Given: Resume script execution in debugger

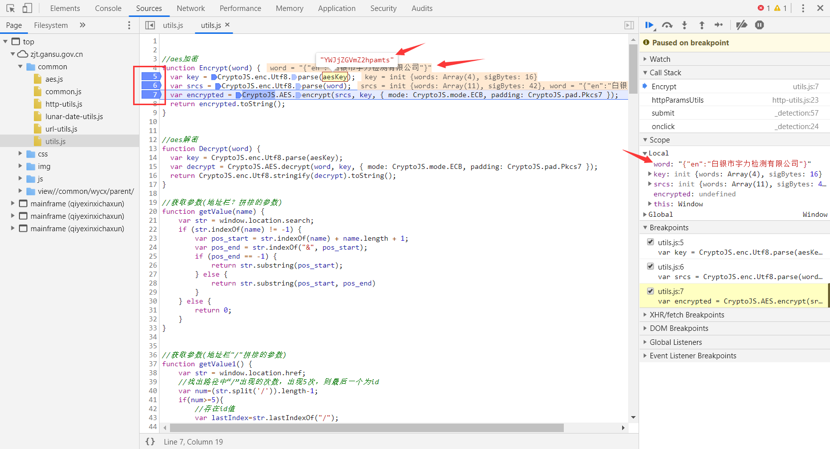Looking at the screenshot, I should click(650, 25).
